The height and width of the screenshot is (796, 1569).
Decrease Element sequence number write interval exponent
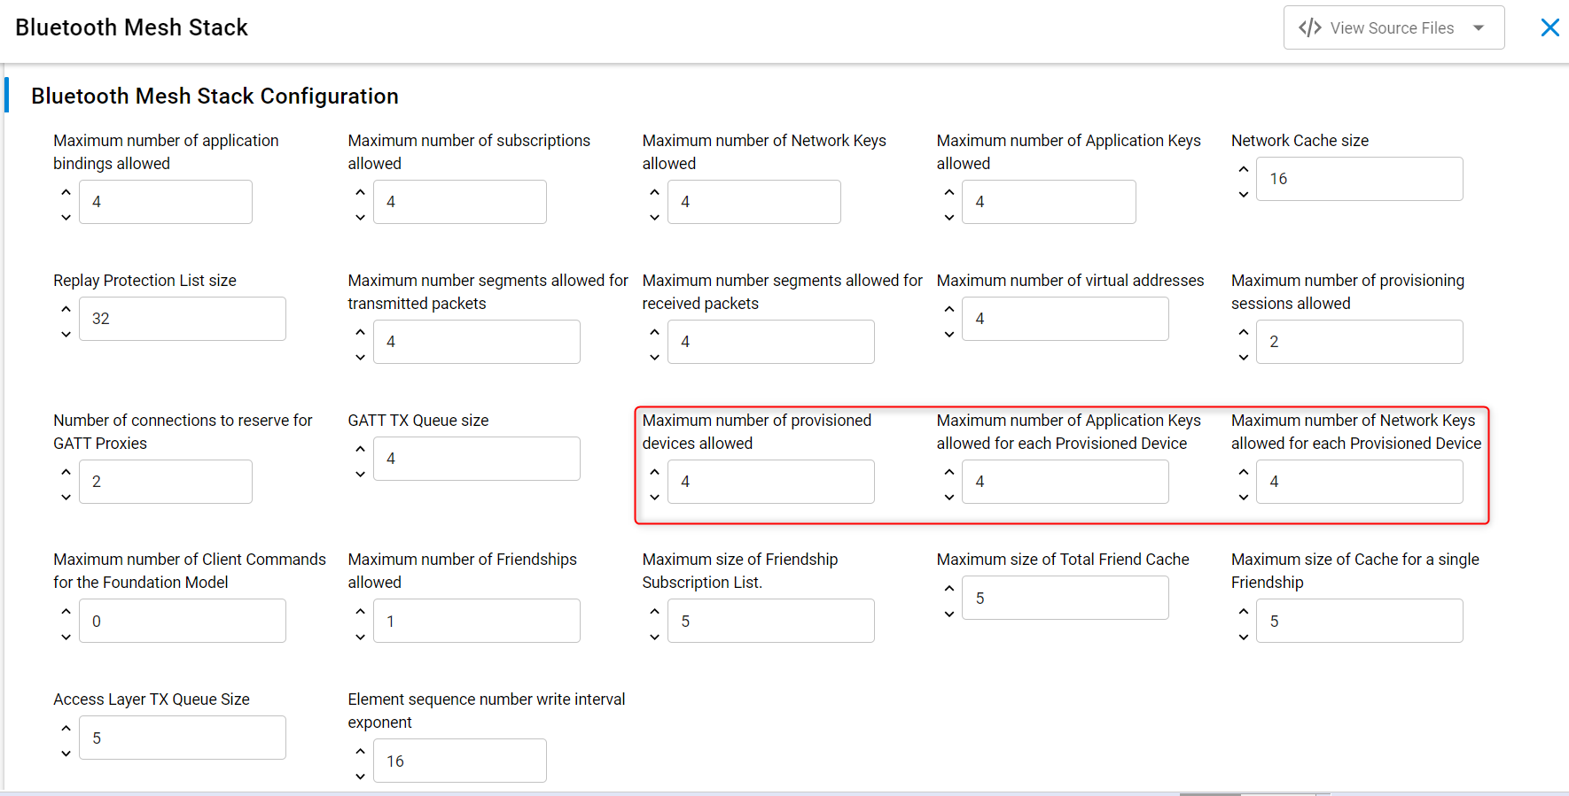[360, 777]
